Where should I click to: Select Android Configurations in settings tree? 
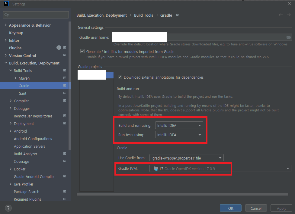[33, 139]
